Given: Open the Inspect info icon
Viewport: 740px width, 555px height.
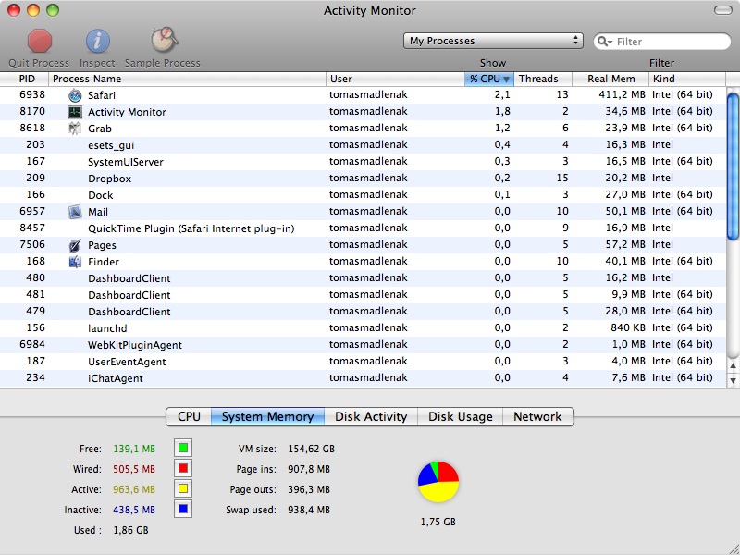Looking at the screenshot, I should [x=97, y=41].
